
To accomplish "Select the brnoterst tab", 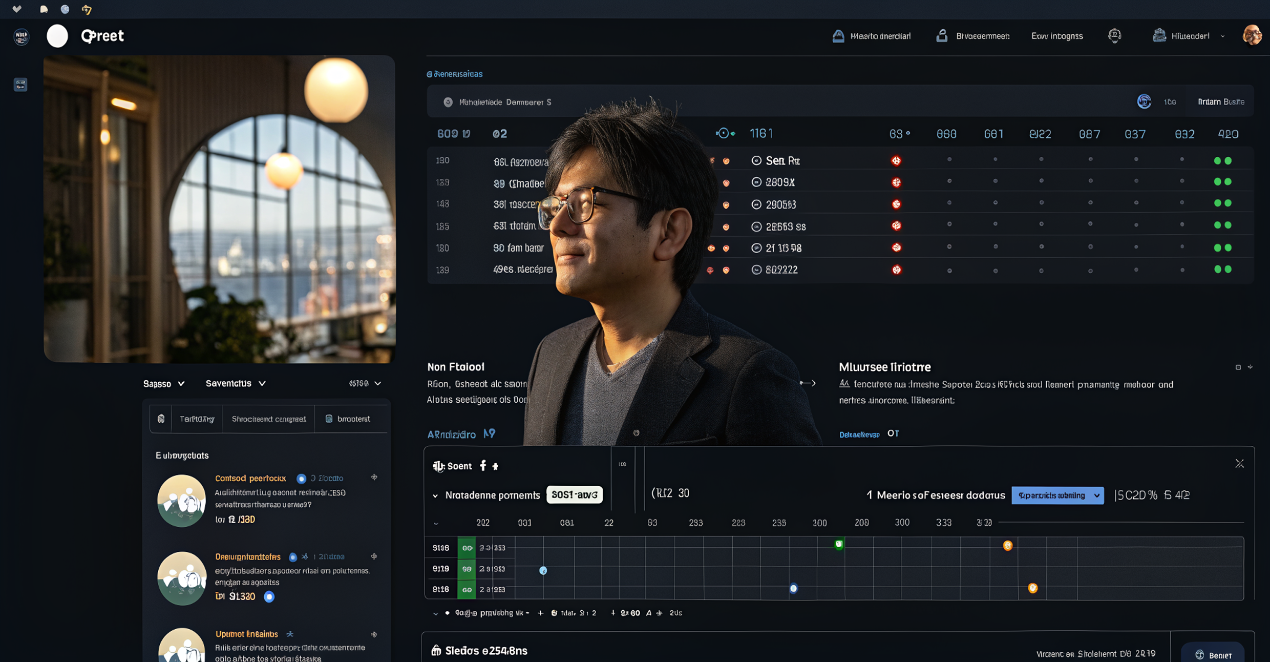I will point(348,419).
